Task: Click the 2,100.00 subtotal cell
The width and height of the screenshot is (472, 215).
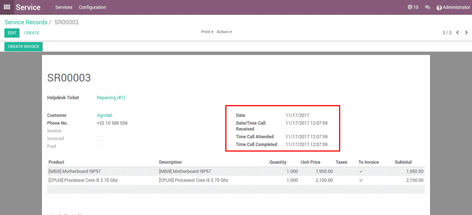Action: point(414,180)
